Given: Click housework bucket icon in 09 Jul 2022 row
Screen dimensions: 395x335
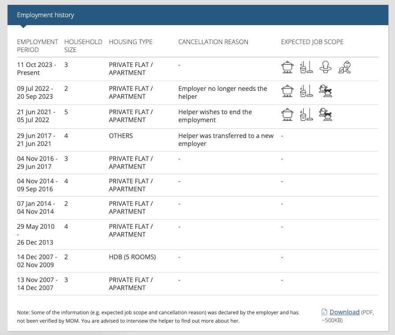Looking at the screenshot, I should pos(306,91).
